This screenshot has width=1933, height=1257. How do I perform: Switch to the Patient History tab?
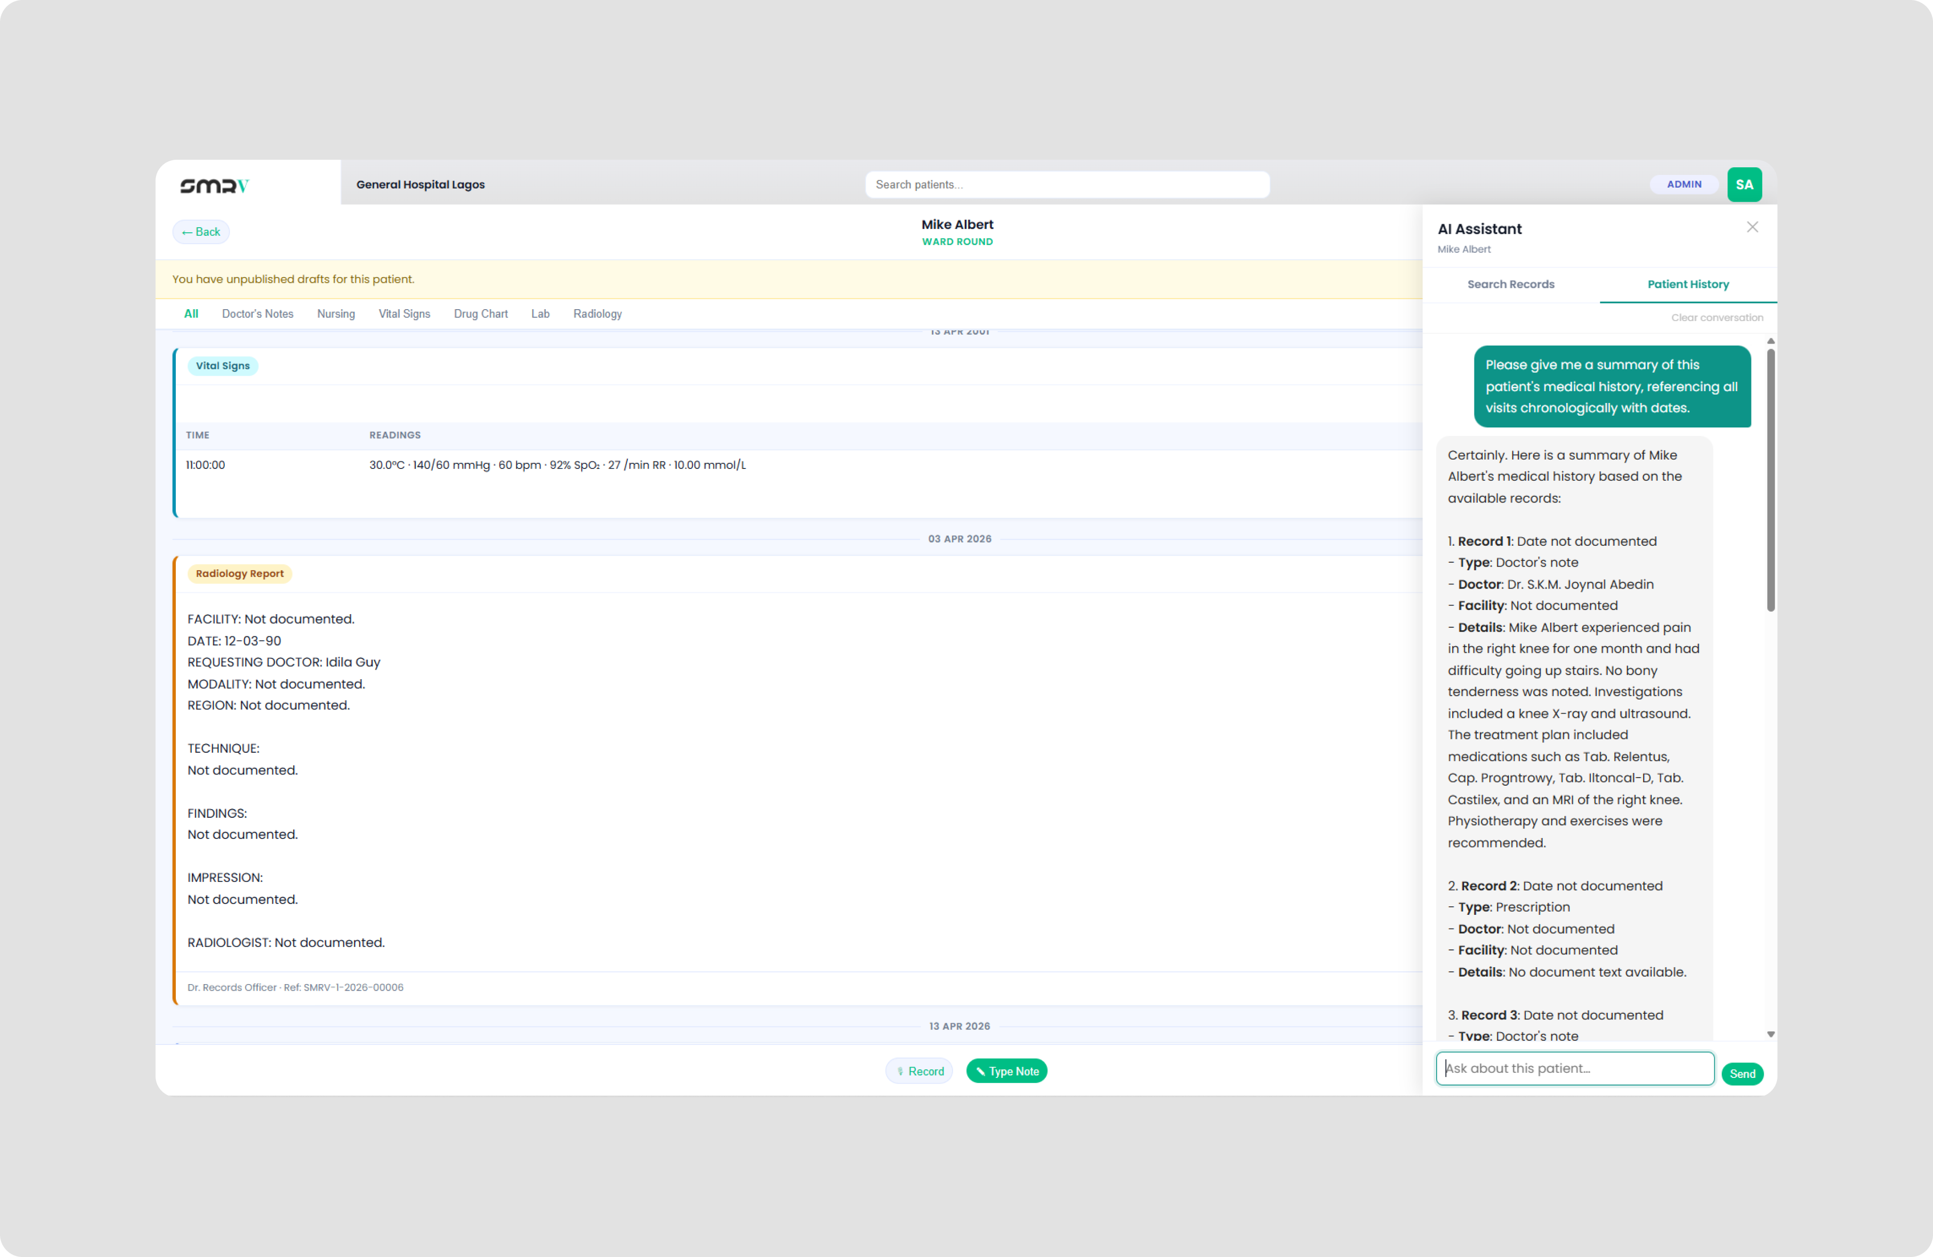tap(1688, 284)
